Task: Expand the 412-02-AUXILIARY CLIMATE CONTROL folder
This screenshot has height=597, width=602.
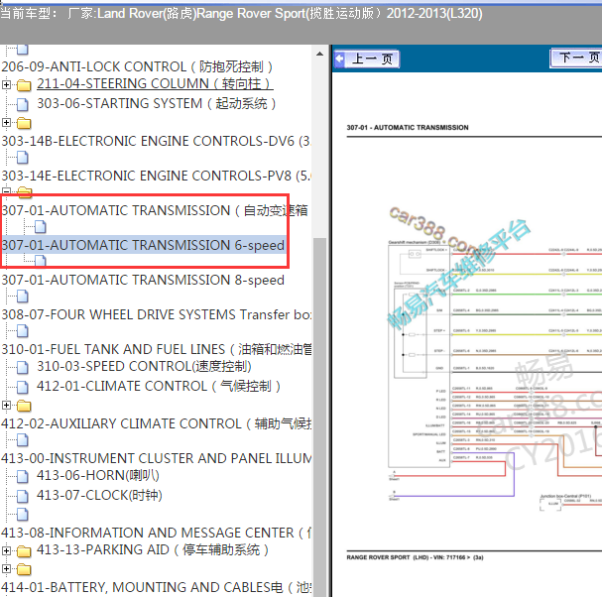Action: pyautogui.click(x=6, y=405)
